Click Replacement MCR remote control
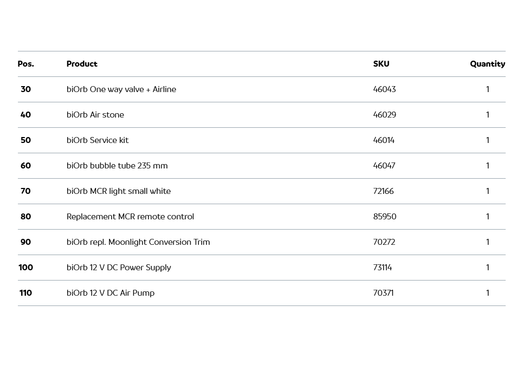This screenshot has width=523, height=371. click(130, 217)
